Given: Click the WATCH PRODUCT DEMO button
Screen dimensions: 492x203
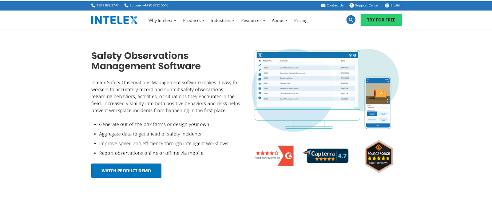Looking at the screenshot, I should click(x=126, y=171).
